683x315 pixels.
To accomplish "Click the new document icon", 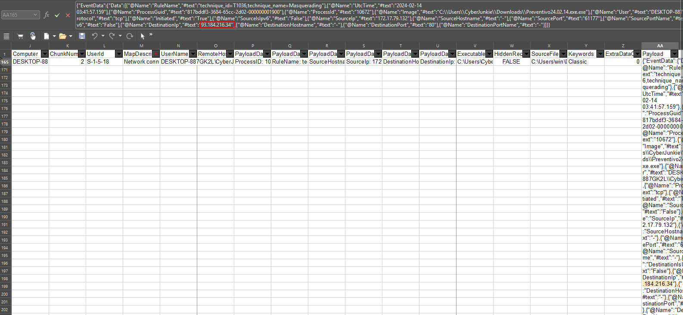I will 46,36.
